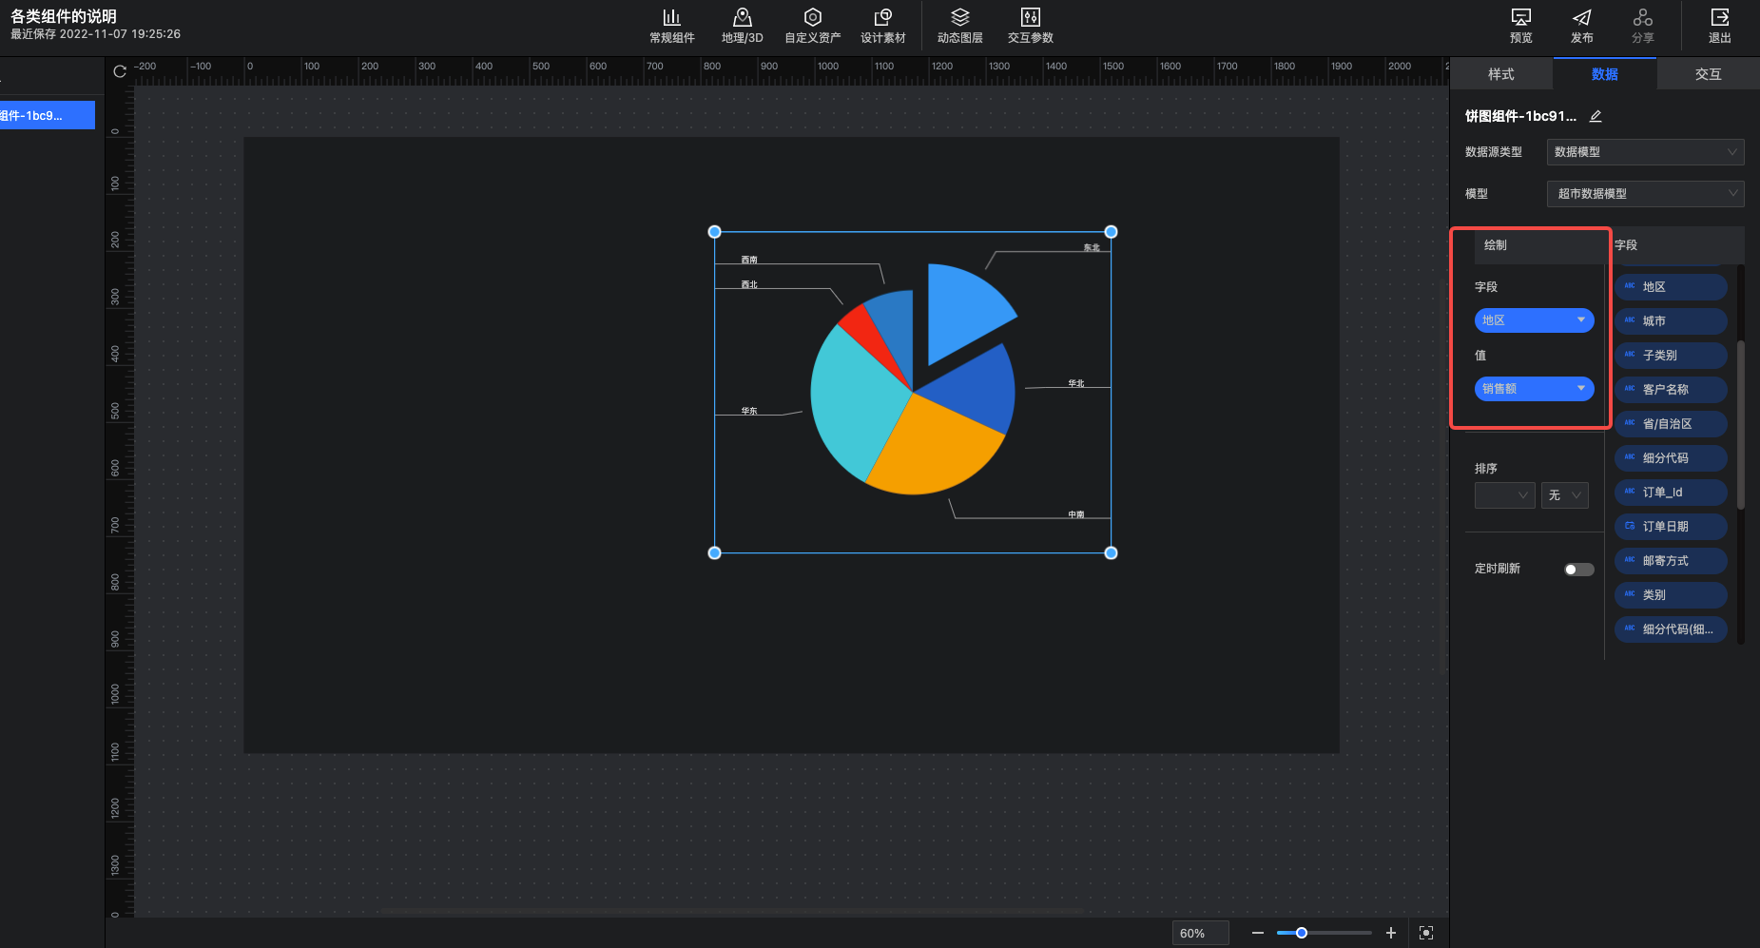Click the dark blue 华北 pie slice
Image resolution: width=1760 pixels, height=948 pixels.
point(975,392)
